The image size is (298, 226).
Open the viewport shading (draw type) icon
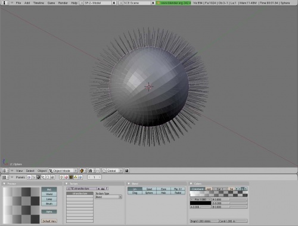pyautogui.click(x=82, y=171)
